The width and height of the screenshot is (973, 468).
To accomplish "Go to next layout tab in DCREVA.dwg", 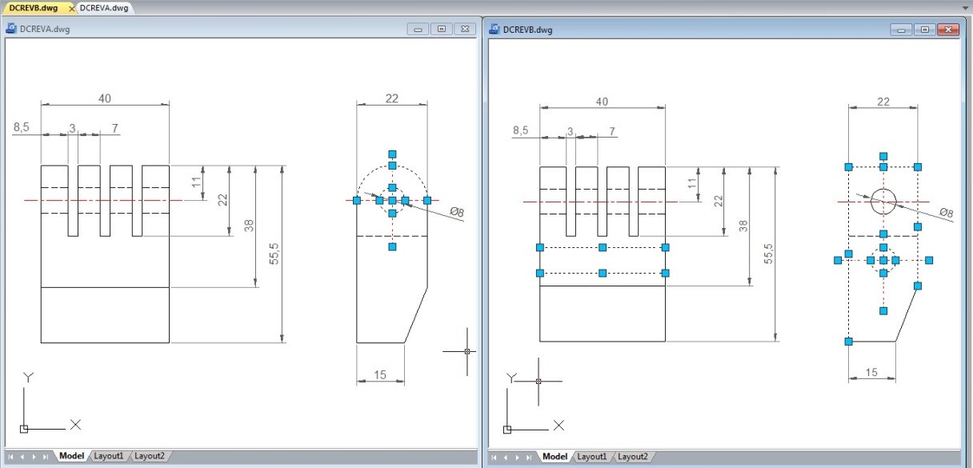I will tap(34, 456).
